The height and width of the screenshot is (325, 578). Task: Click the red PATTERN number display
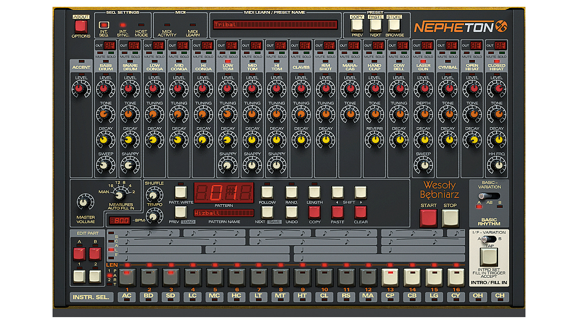[x=224, y=192]
